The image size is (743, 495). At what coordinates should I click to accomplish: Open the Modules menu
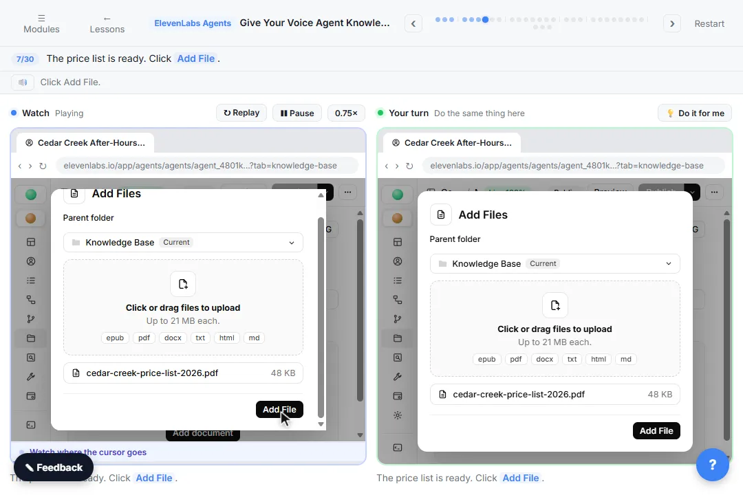42,23
